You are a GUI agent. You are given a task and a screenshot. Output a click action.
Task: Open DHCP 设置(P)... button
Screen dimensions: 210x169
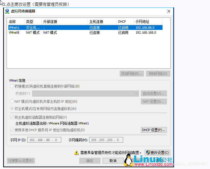[154, 130]
